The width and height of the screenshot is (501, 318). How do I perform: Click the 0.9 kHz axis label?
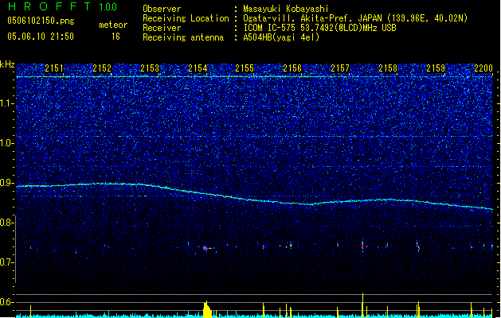pos(7,183)
